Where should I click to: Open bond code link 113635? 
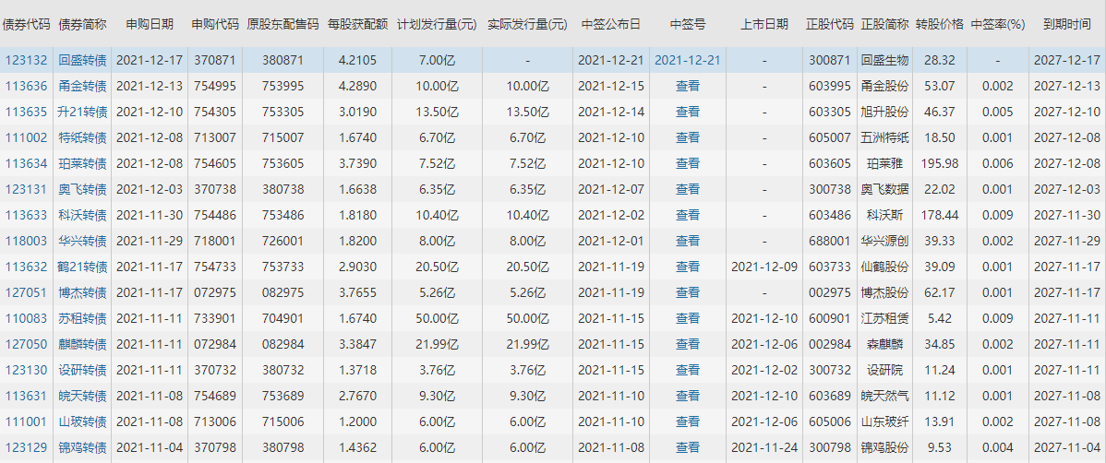pyautogui.click(x=26, y=112)
